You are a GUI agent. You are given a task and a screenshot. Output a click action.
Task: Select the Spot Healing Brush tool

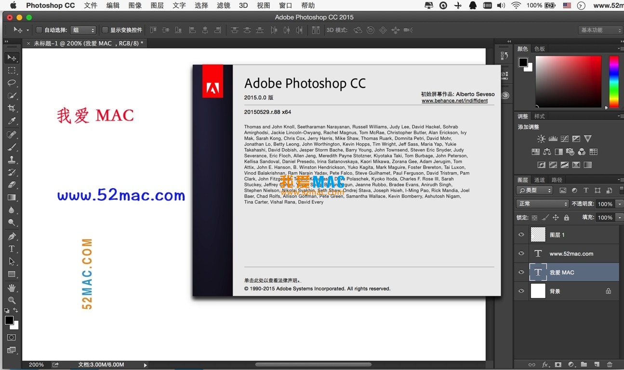(x=12, y=135)
